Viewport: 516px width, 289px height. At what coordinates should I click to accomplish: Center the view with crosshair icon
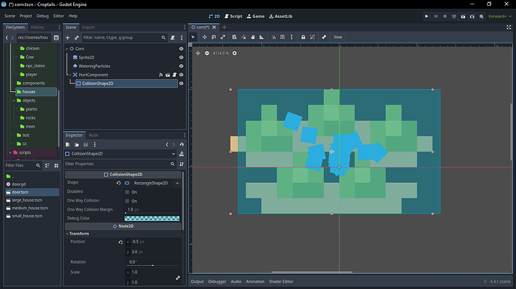[x=197, y=53]
